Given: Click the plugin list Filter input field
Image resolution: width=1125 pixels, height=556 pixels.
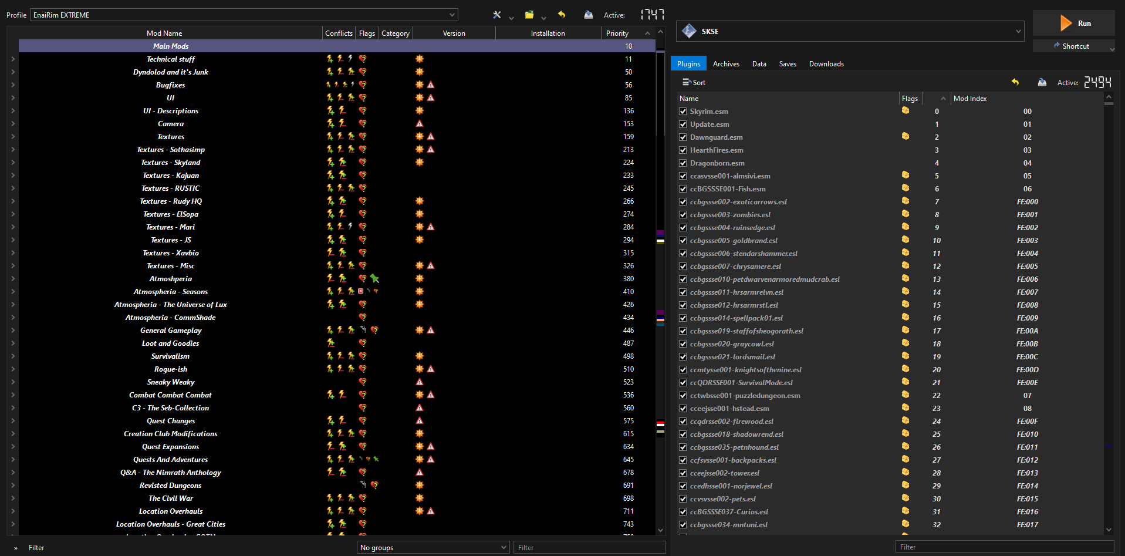Looking at the screenshot, I should tap(1004, 547).
